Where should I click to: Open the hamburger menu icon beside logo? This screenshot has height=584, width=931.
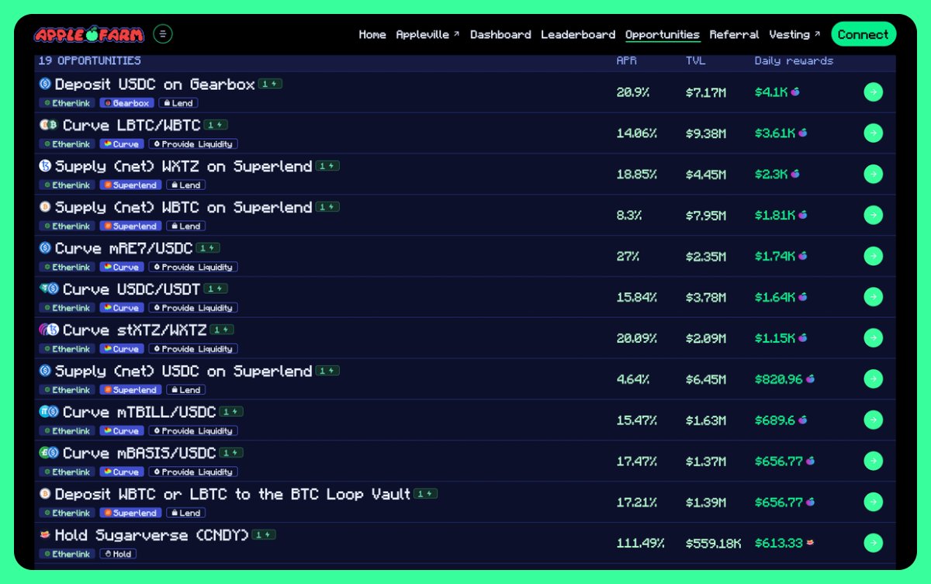(163, 34)
